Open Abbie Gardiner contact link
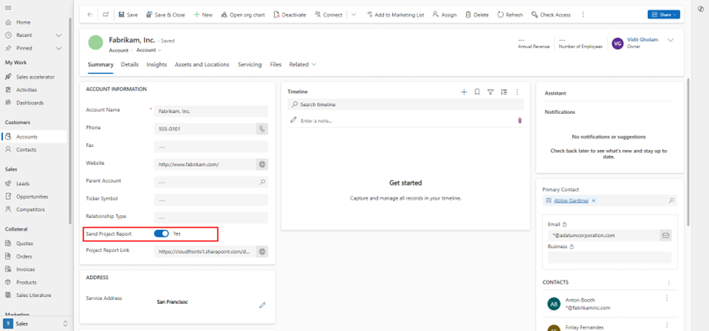 [571, 201]
